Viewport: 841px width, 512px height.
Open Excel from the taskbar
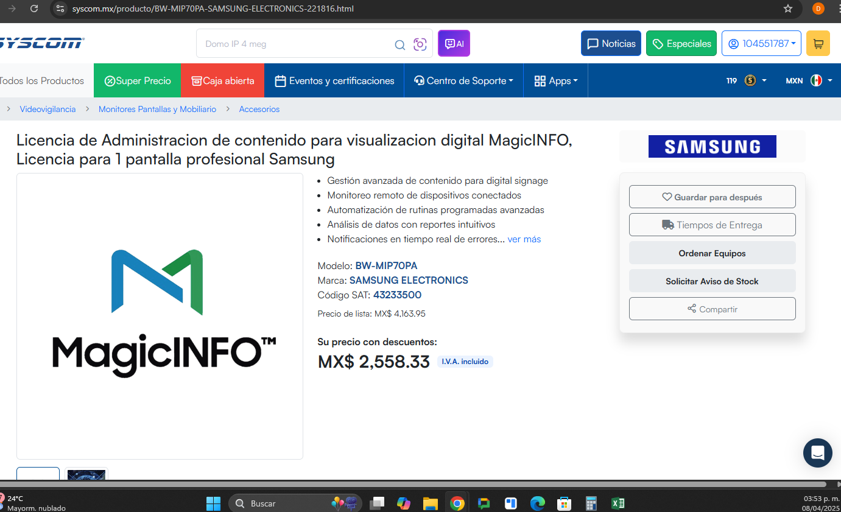618,503
